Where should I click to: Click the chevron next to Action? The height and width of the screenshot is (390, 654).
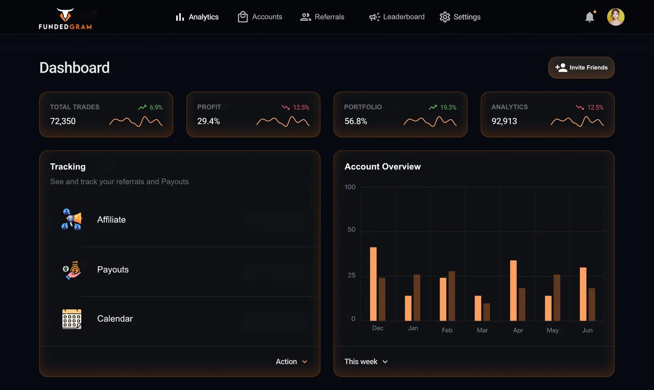click(305, 362)
